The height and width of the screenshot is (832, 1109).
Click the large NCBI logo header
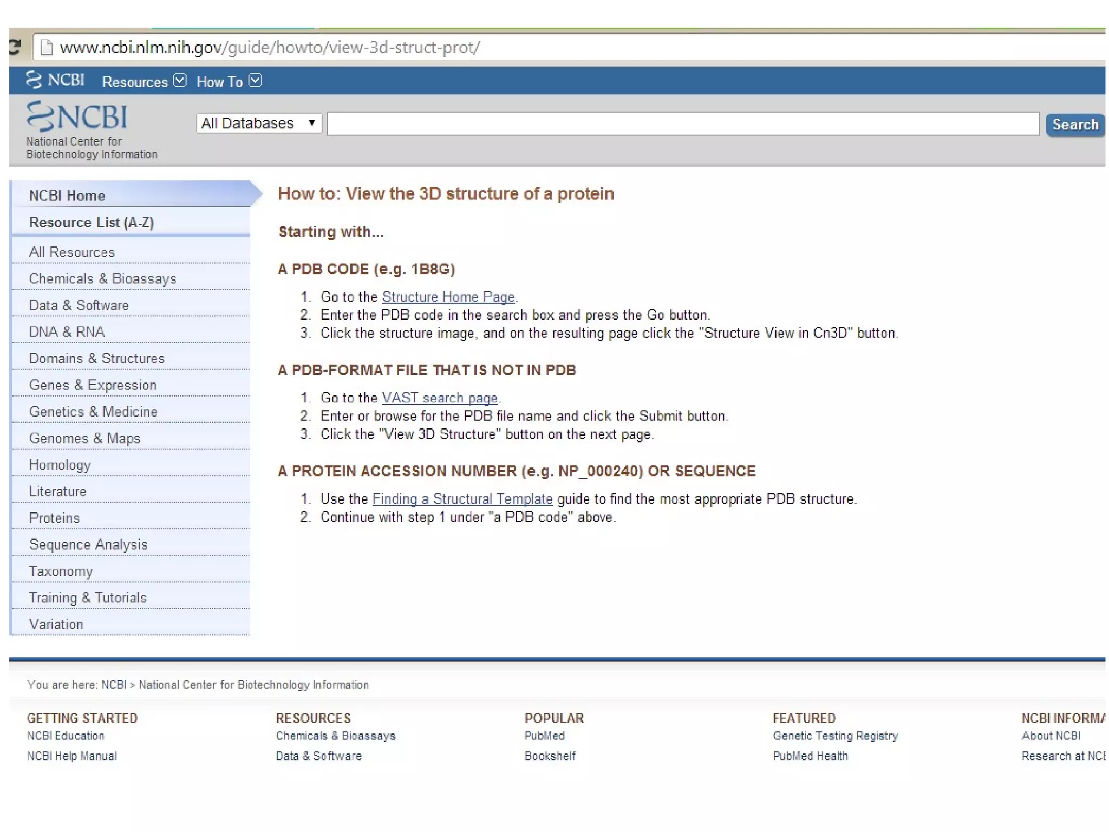77,116
